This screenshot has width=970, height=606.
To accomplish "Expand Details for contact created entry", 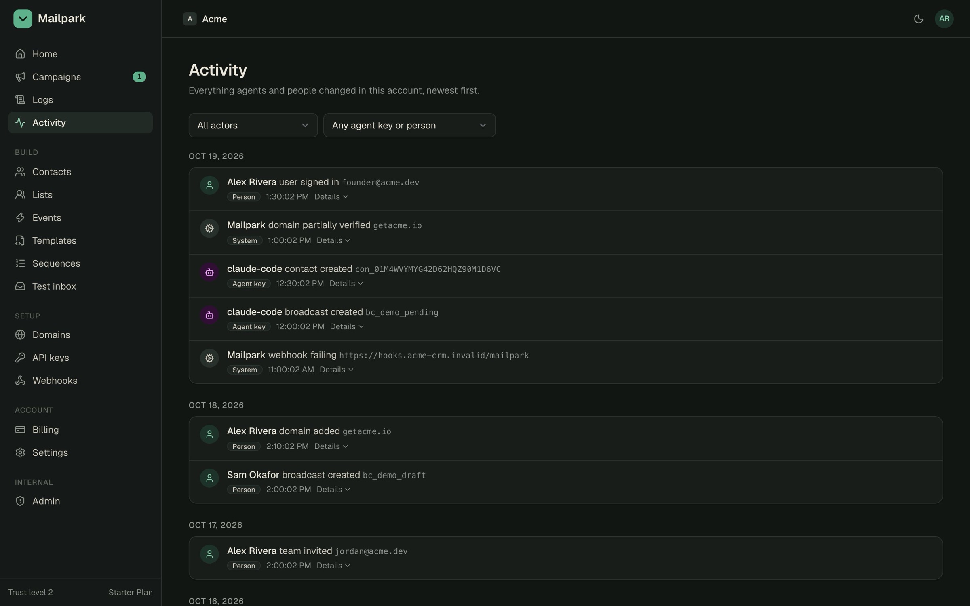I will point(346,284).
